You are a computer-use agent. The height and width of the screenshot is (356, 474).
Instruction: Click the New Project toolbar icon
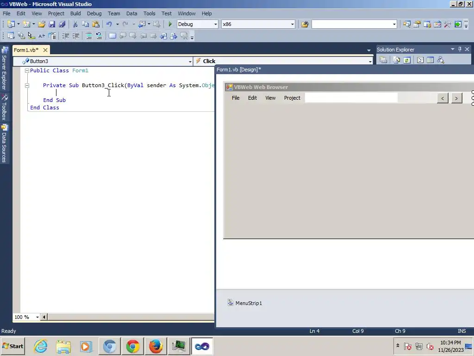pos(11,24)
